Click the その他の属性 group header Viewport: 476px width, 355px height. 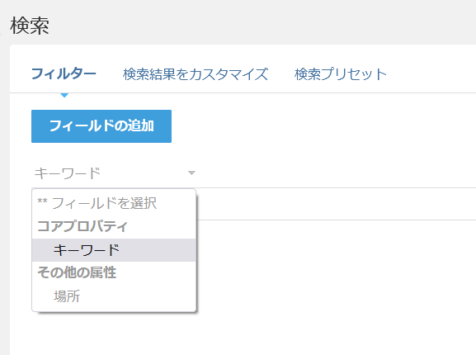pyautogui.click(x=77, y=272)
